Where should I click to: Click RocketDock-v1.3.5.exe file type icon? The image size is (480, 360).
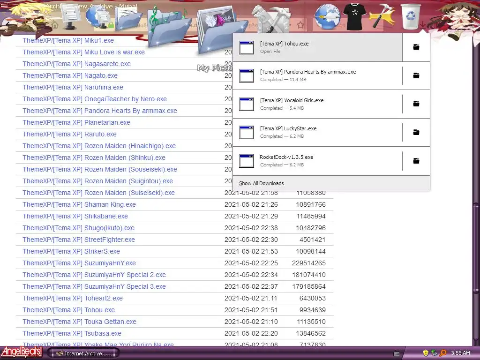tap(247, 161)
